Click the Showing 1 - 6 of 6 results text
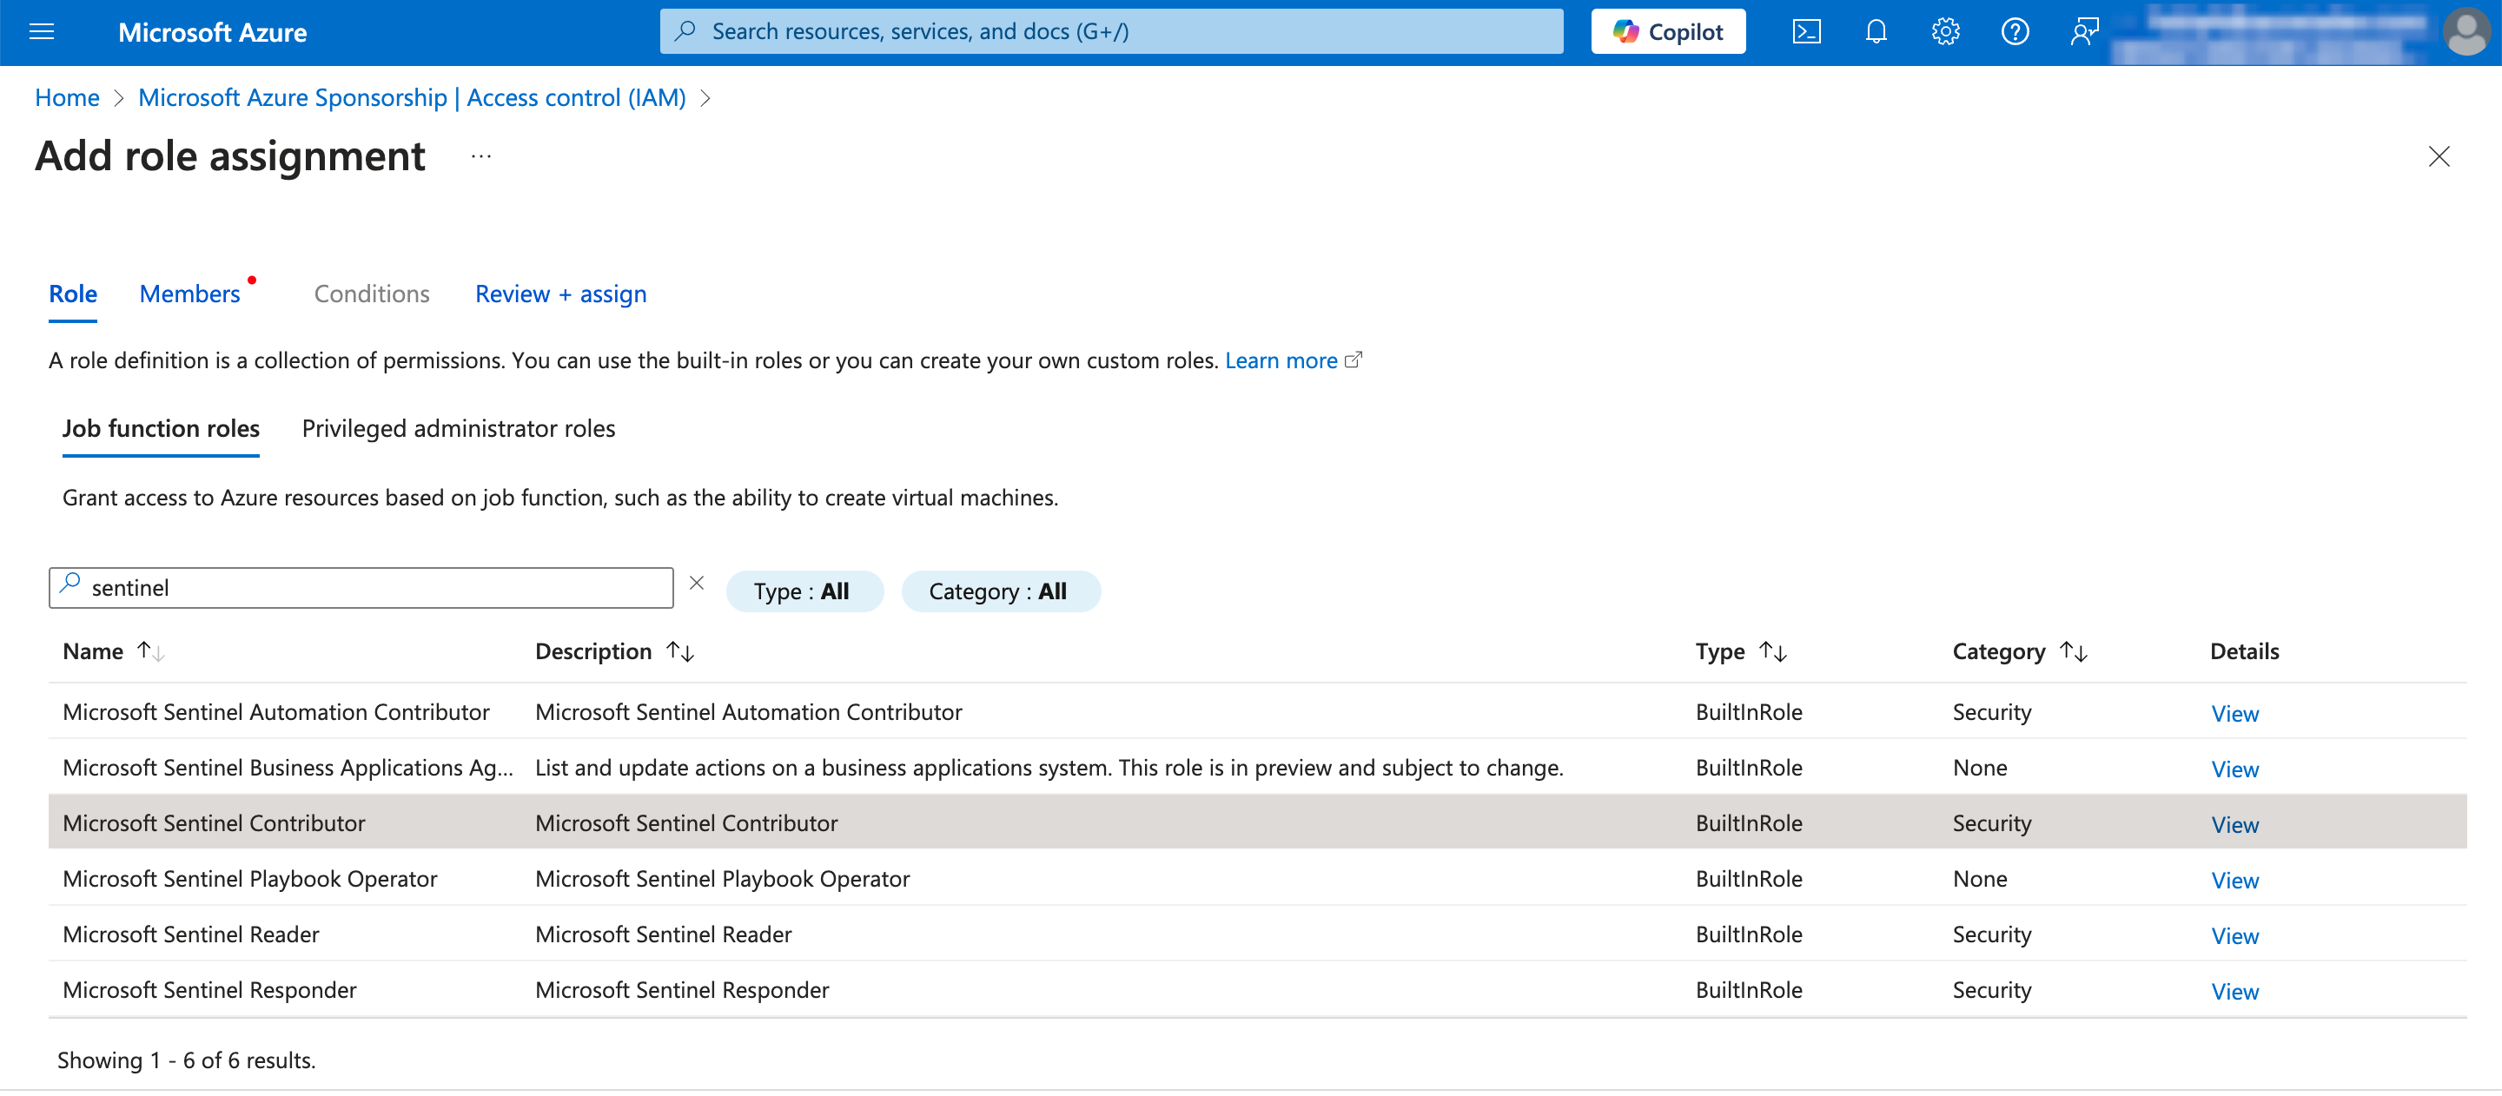2502x1096 pixels. pos(187,1061)
